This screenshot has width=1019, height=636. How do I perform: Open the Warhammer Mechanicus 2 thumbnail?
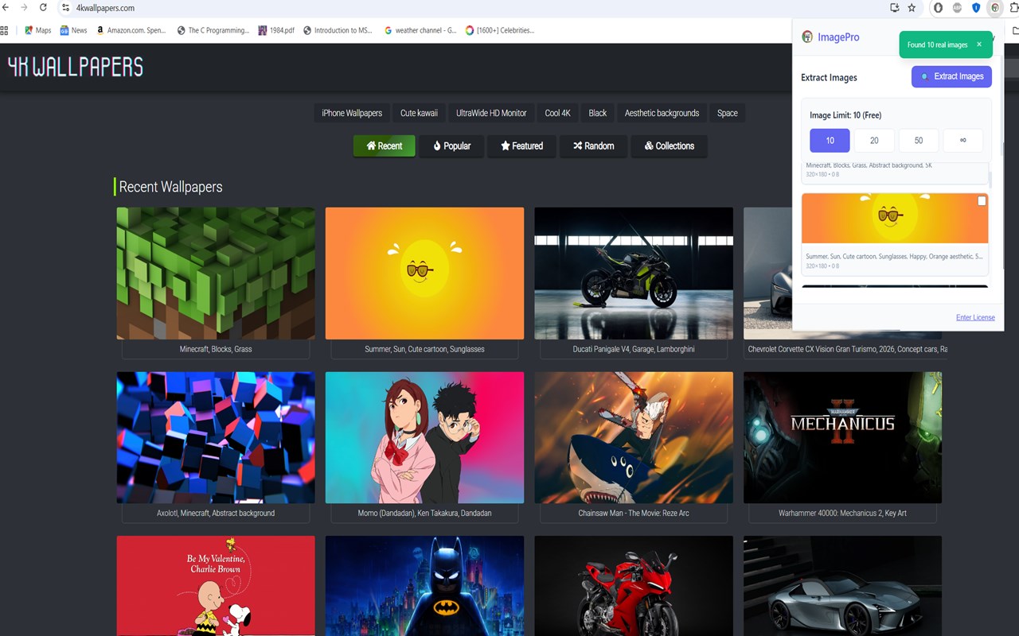[842, 437]
